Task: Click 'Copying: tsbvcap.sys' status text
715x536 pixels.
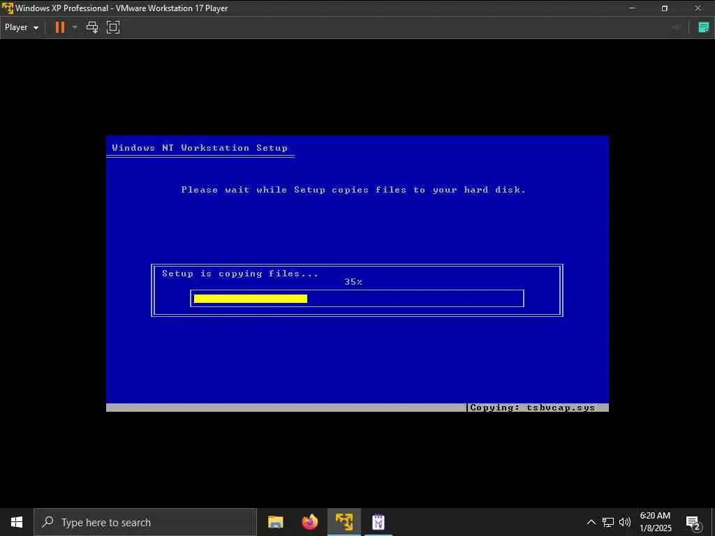Action: (532, 408)
